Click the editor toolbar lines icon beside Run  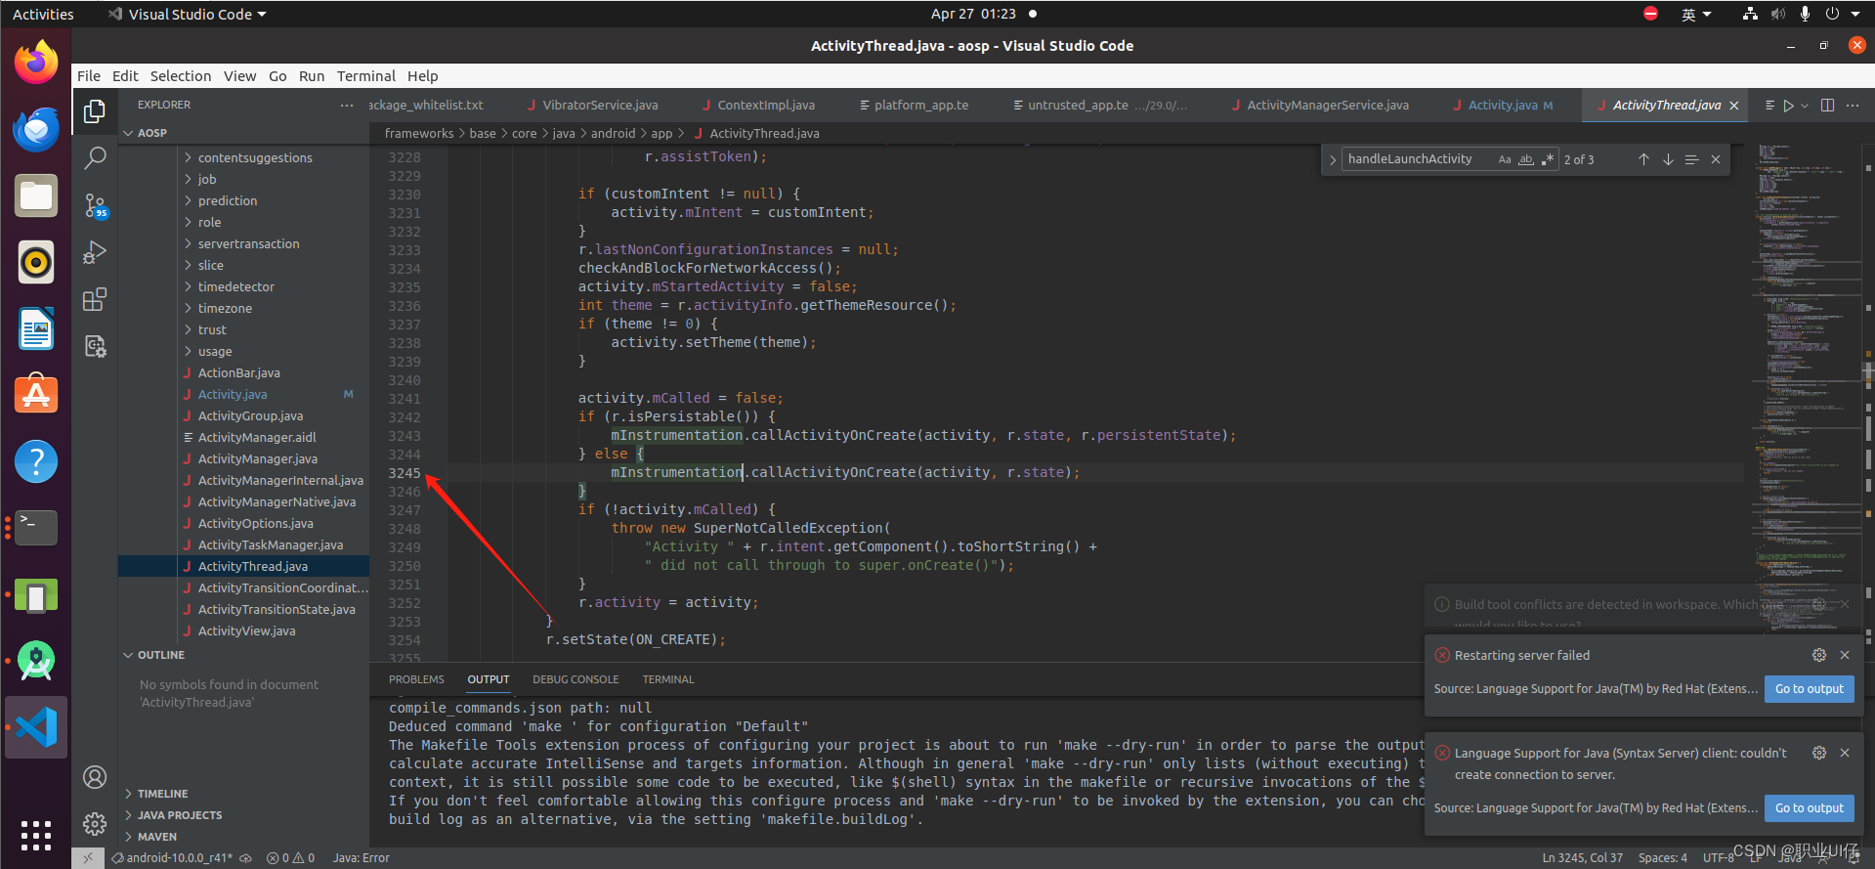(1769, 106)
